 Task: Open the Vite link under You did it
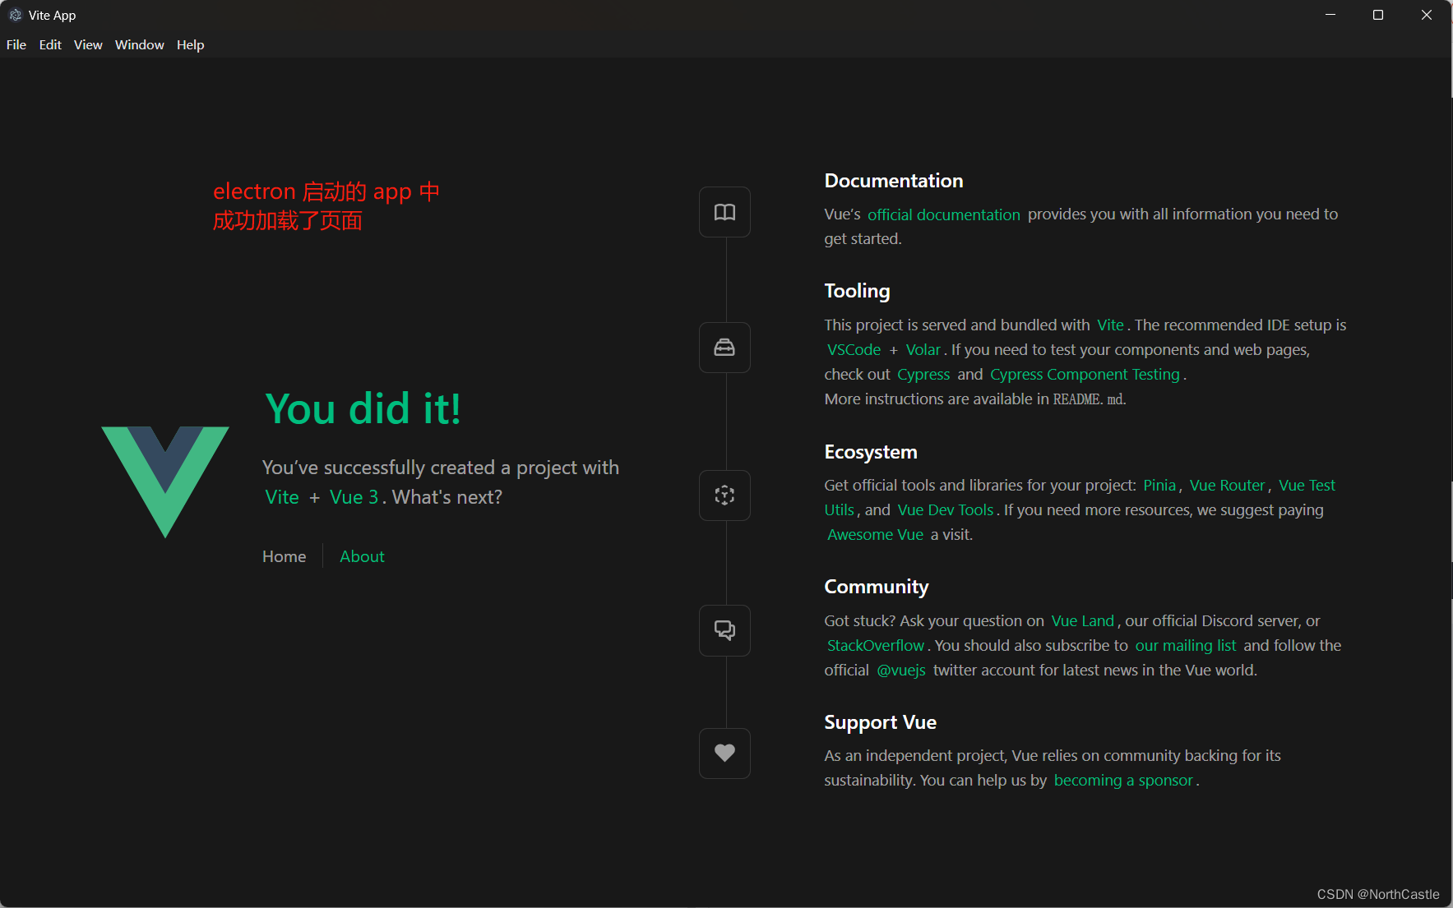tap(282, 497)
